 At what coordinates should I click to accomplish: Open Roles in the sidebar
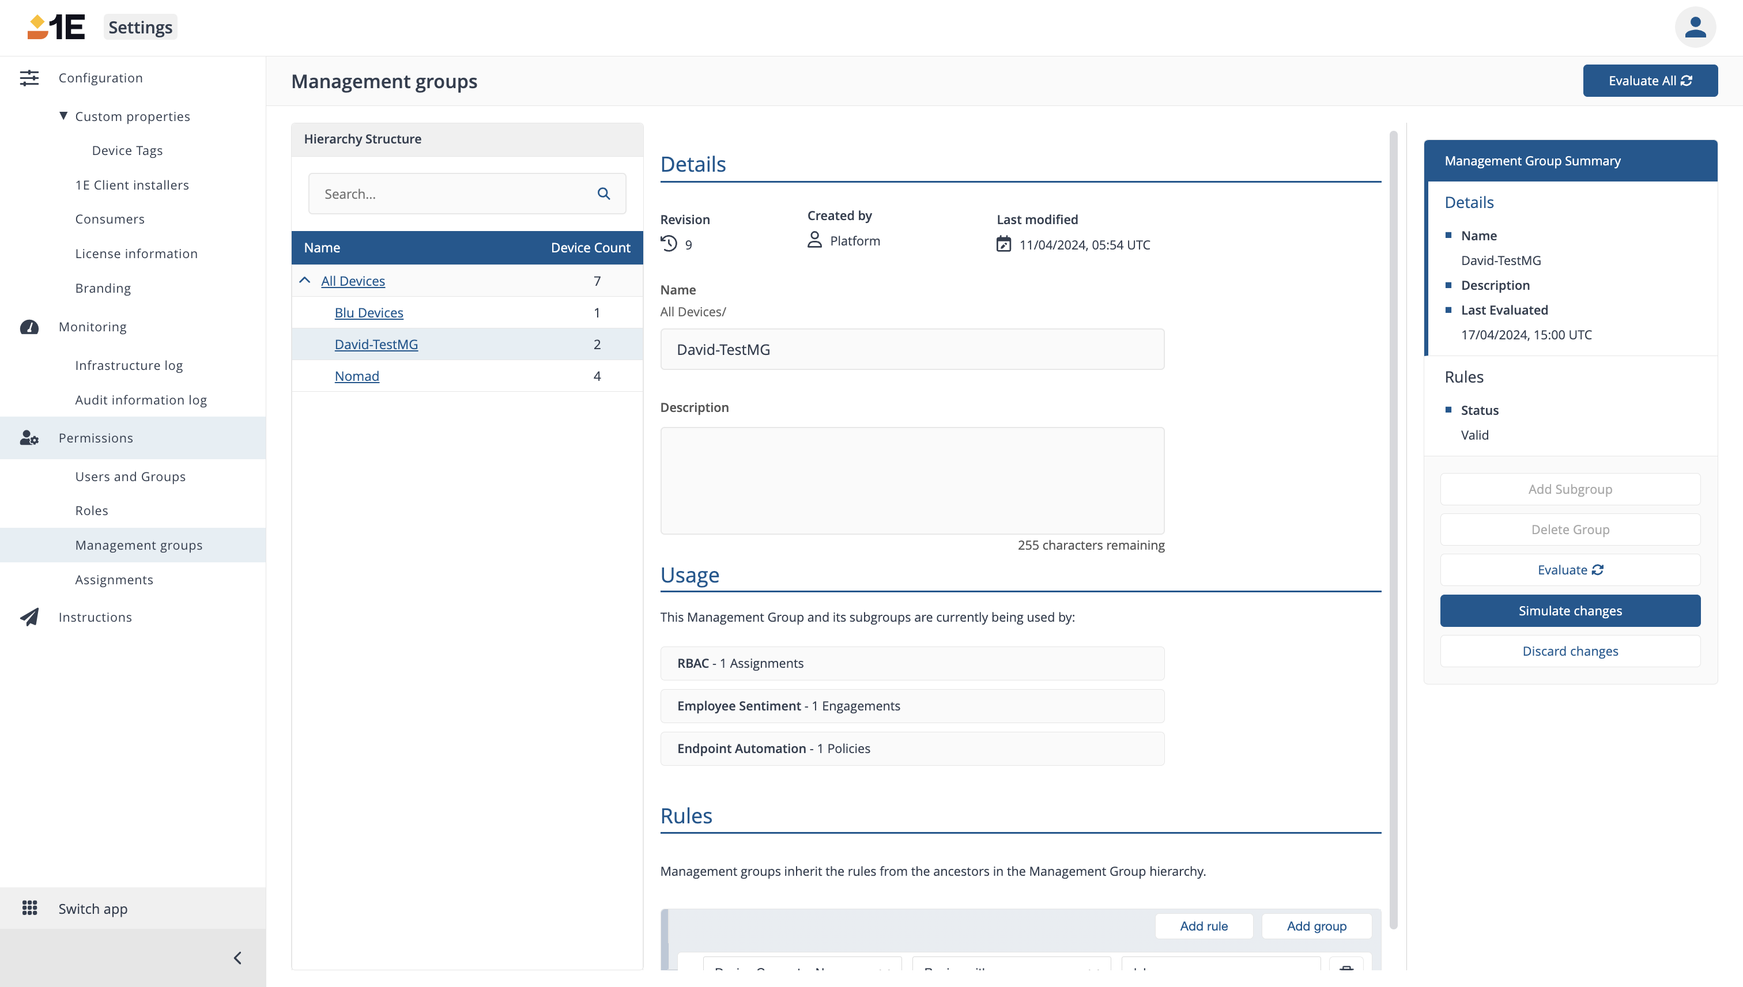click(92, 510)
